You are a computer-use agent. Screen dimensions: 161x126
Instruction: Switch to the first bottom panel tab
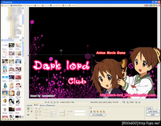pos(30,105)
